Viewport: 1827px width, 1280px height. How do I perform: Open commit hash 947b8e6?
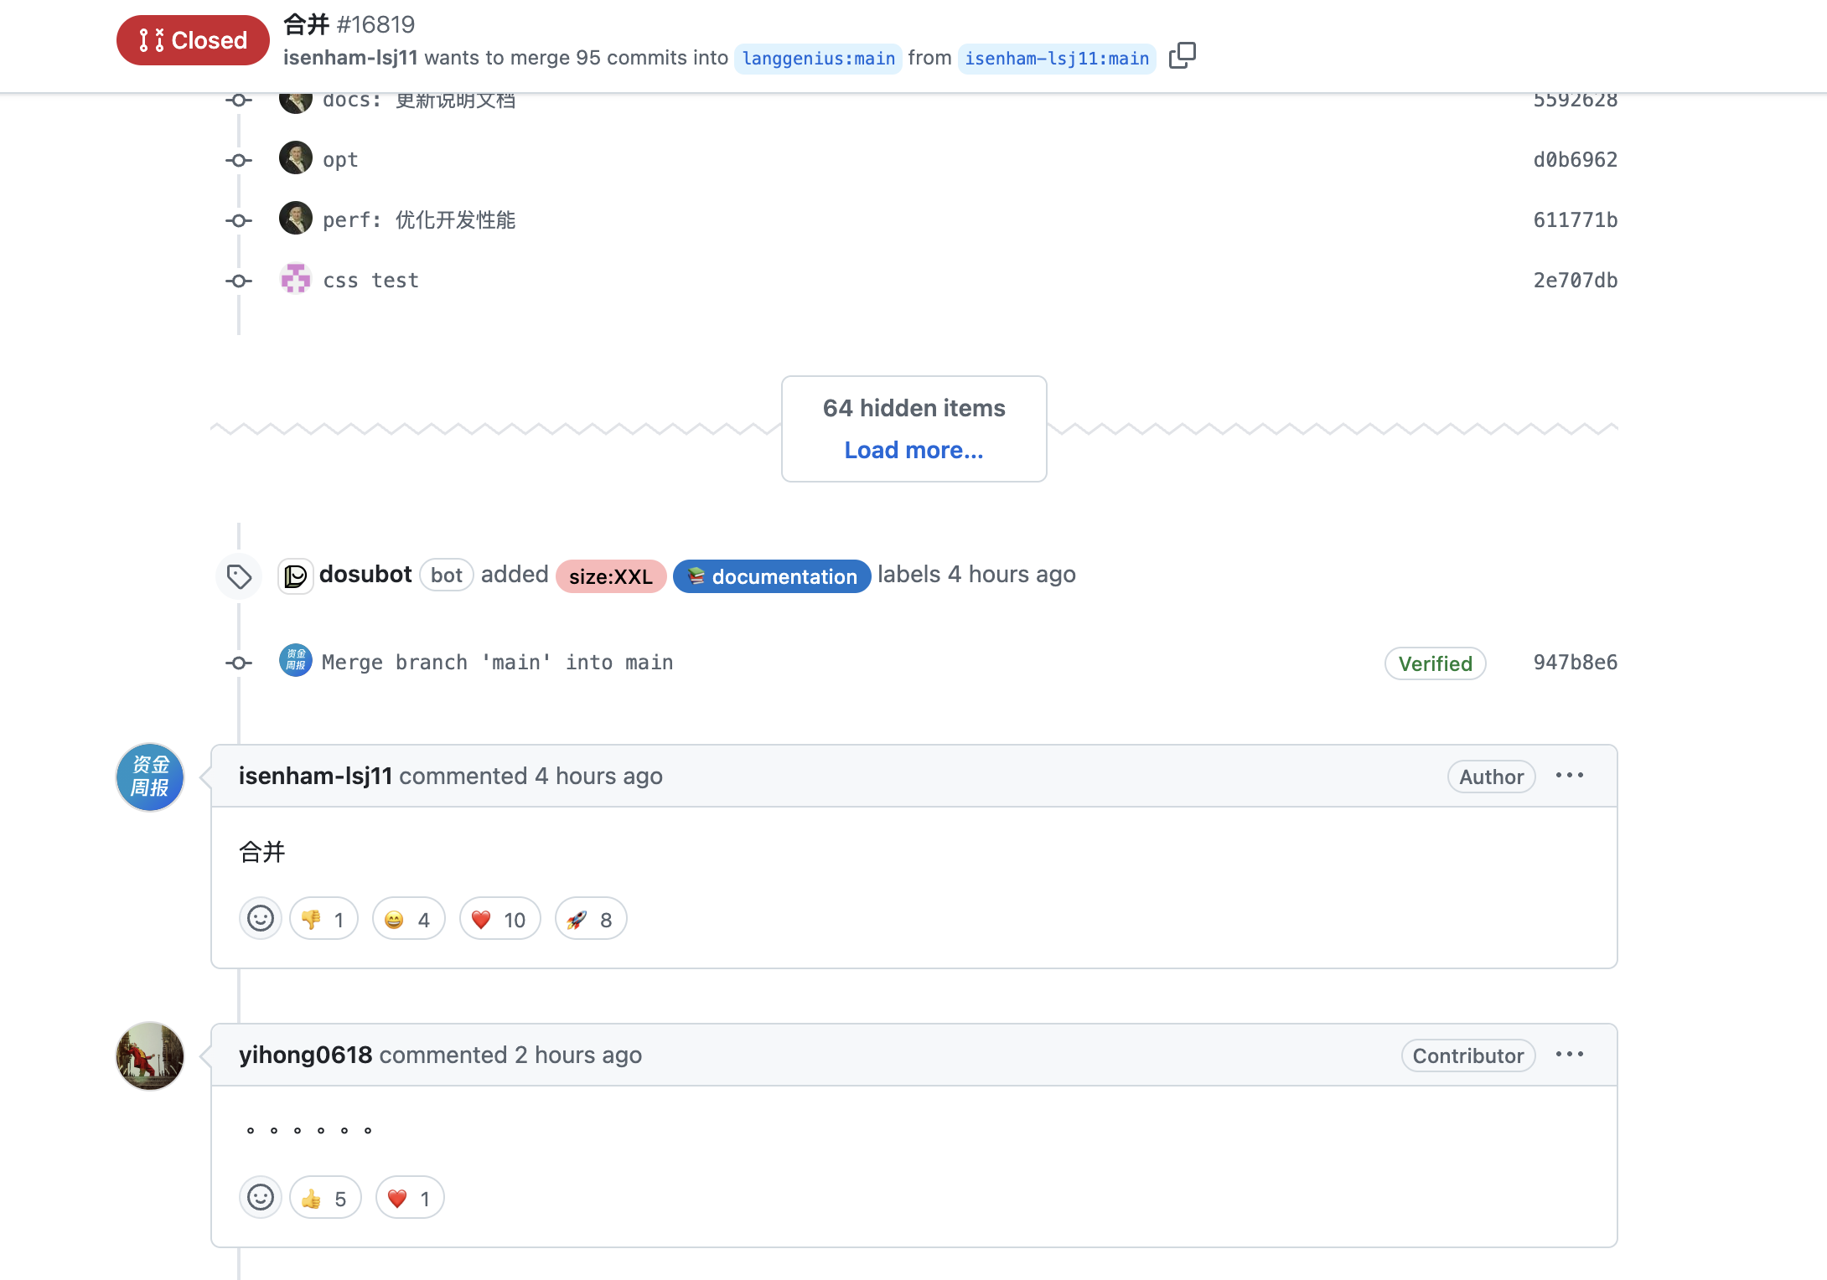point(1575,662)
